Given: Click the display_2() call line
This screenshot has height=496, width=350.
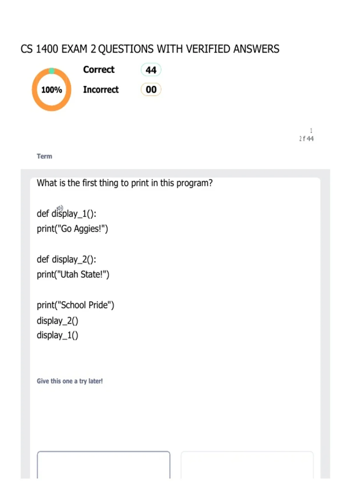Looking at the screenshot, I should pos(57,321).
